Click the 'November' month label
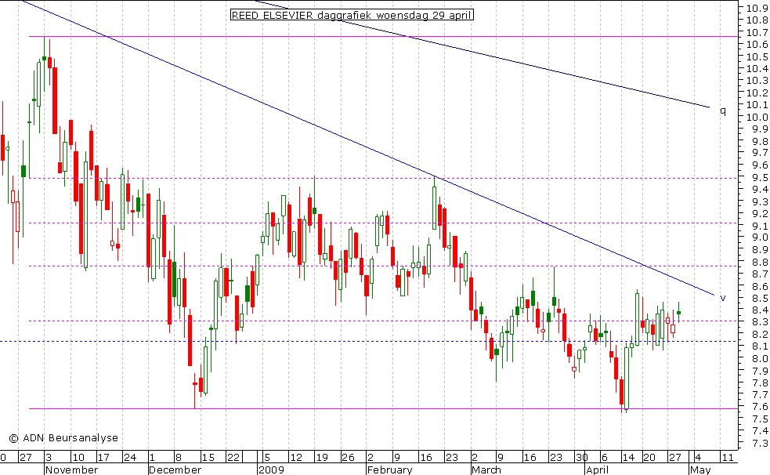This screenshot has width=770, height=475. tap(72, 470)
